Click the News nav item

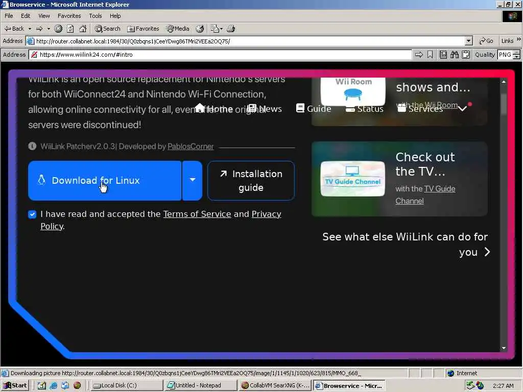coord(265,109)
